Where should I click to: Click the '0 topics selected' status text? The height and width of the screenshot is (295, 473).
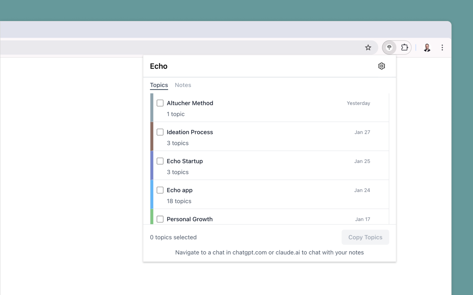click(x=173, y=237)
